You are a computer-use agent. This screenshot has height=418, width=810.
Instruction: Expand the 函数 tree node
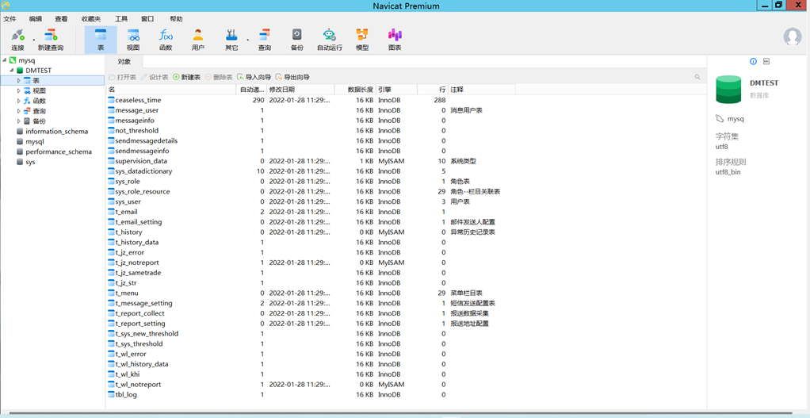(19, 101)
